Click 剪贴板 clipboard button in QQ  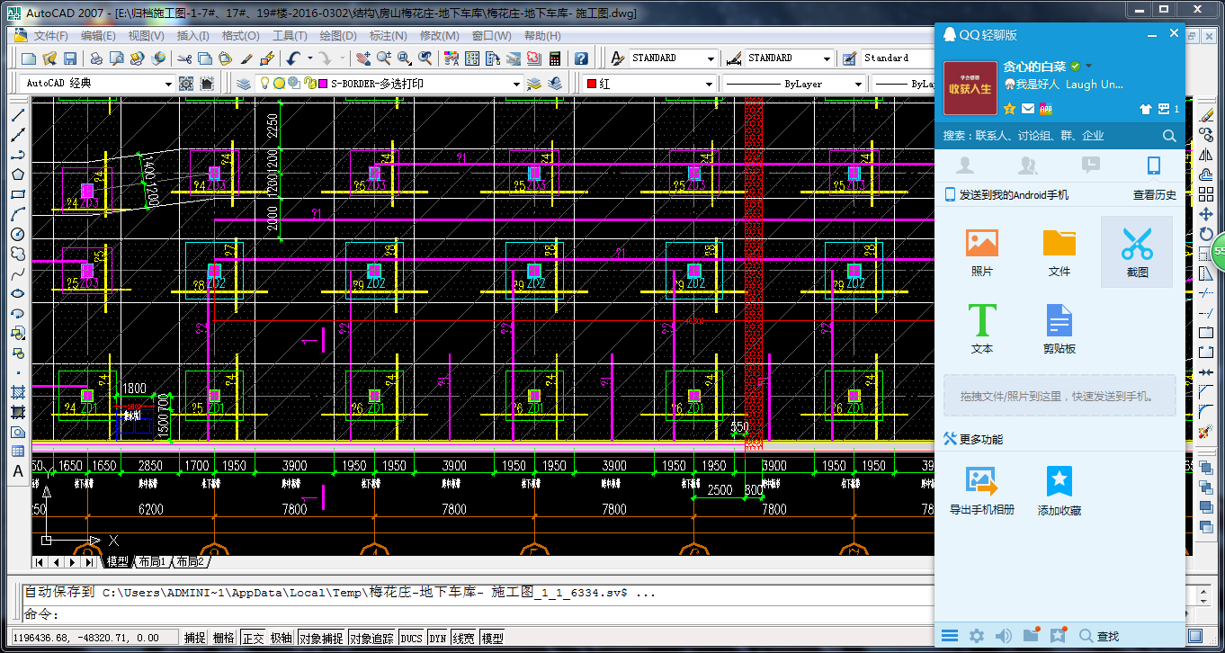(1060, 328)
